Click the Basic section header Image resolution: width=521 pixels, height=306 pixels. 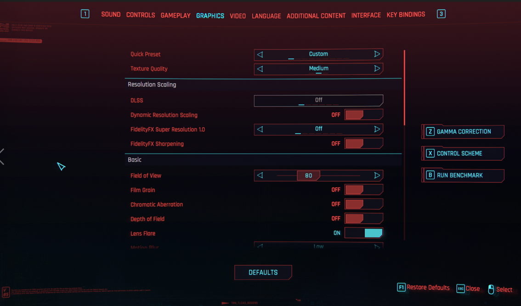135,160
